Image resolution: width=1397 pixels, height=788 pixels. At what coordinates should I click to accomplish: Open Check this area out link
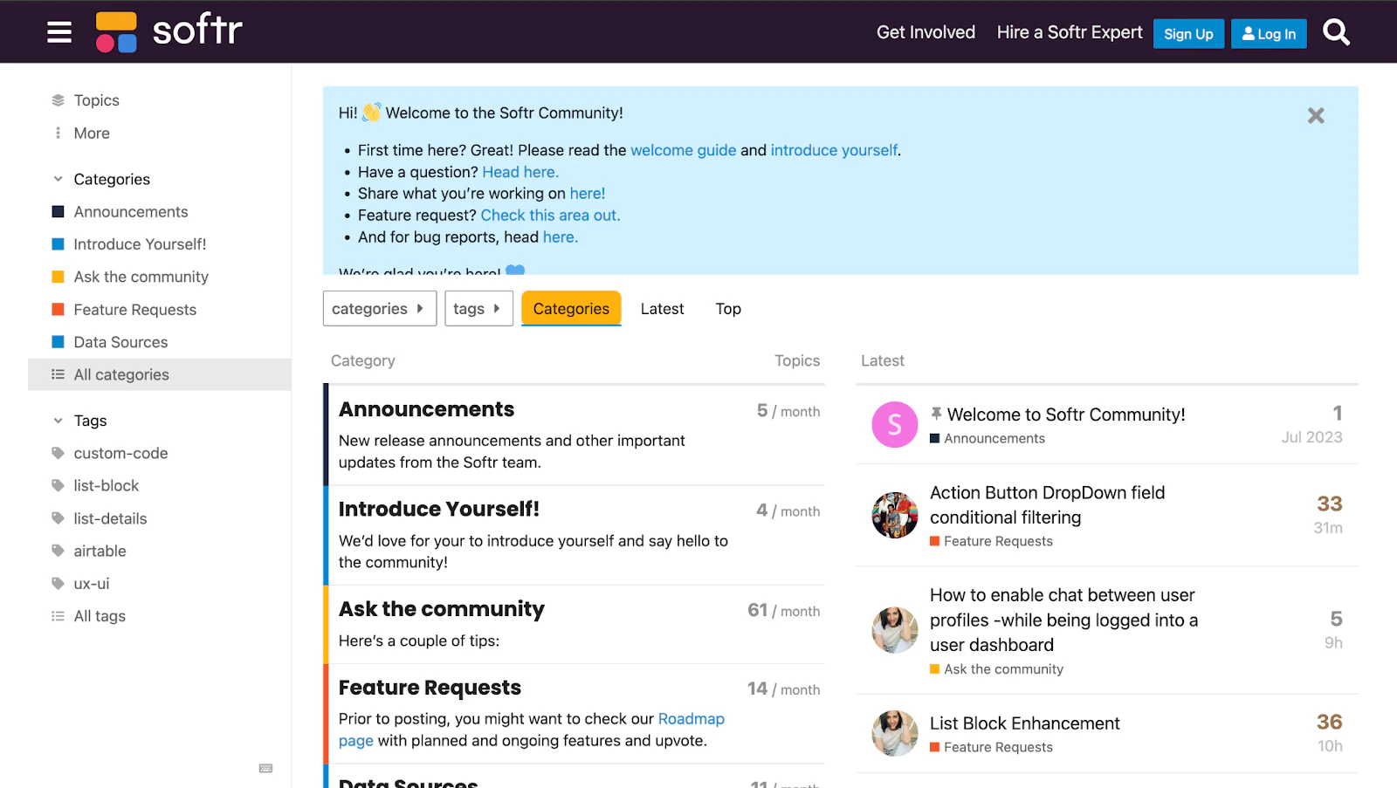click(550, 216)
